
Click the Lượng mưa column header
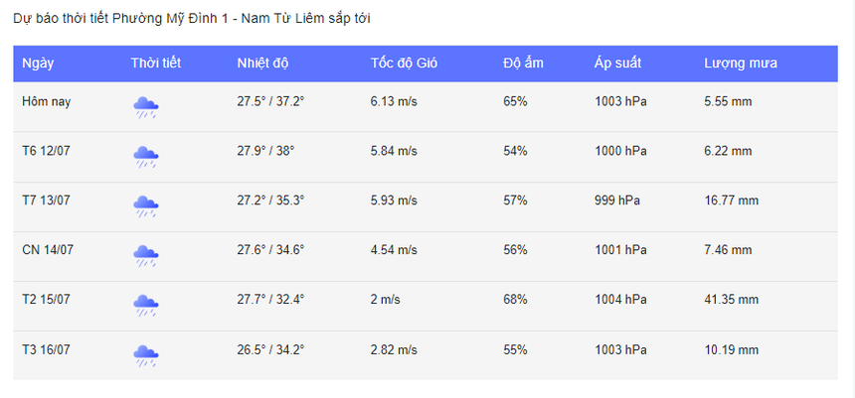click(x=741, y=64)
